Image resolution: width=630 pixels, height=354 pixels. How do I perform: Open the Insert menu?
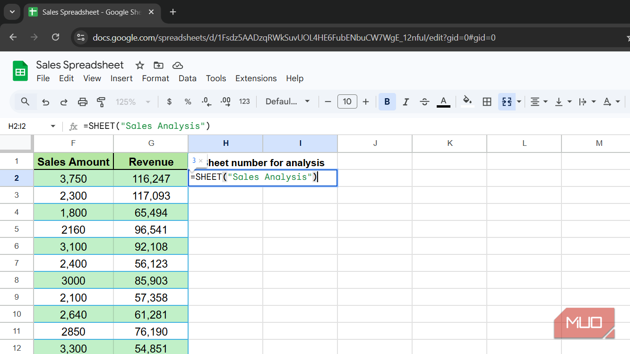click(x=121, y=78)
